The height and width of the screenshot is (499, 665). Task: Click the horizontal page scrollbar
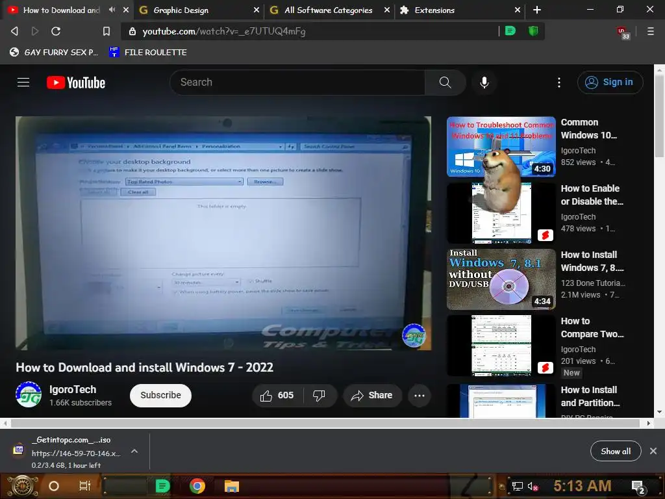(325, 423)
